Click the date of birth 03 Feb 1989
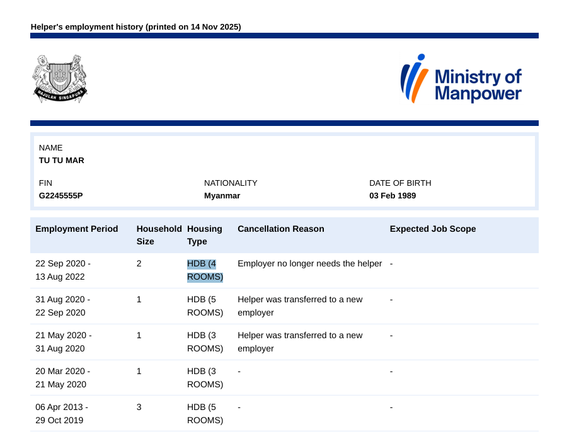Viewport: 574px width, 444px height. pyautogui.click(x=393, y=196)
